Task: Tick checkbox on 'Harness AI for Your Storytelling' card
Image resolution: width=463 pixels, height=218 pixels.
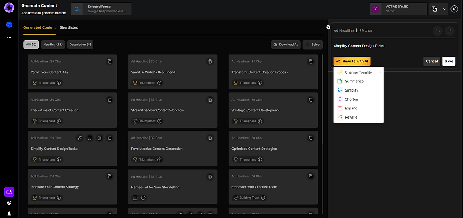Action: 135,198
